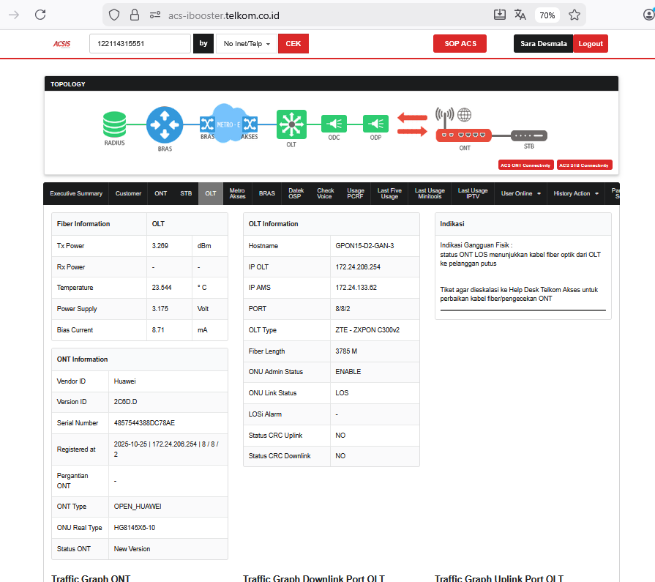Viewport: 655px width, 582px height.
Task: Select the blue BRAS router icon
Action: [x=165, y=124]
